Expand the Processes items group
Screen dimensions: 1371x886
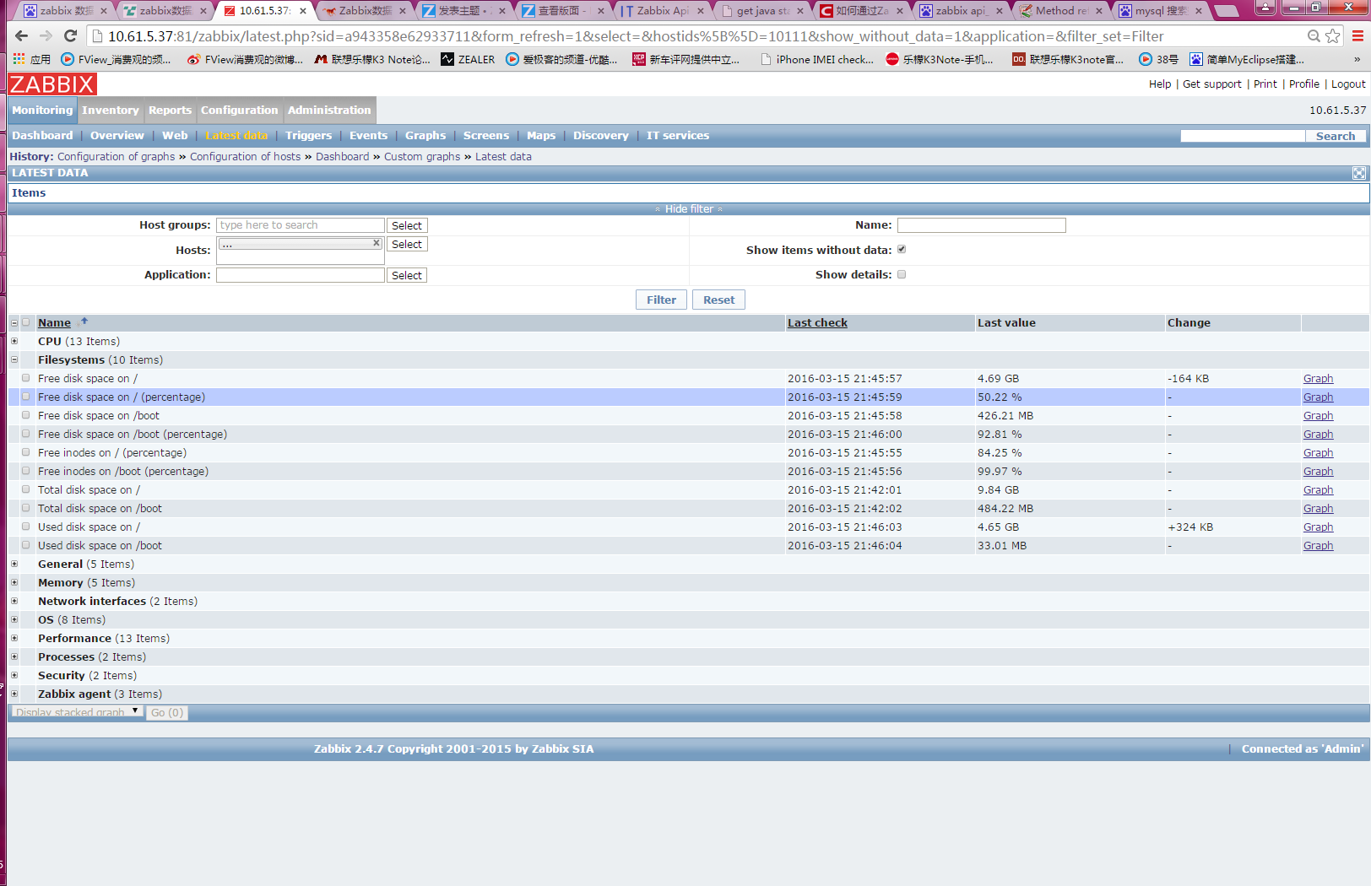point(14,656)
